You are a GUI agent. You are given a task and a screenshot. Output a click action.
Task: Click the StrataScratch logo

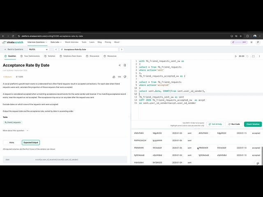[x=13, y=42]
